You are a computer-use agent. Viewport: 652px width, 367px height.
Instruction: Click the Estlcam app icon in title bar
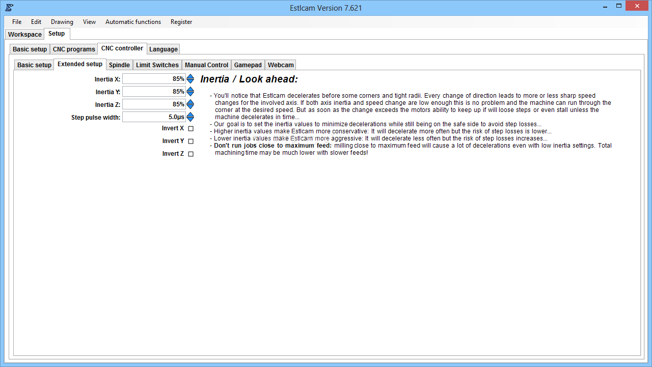point(9,8)
